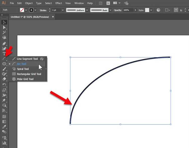This screenshot has width=189, height=148.
Task: Click the stroke weight 1 pt field
Action: click(56, 10)
